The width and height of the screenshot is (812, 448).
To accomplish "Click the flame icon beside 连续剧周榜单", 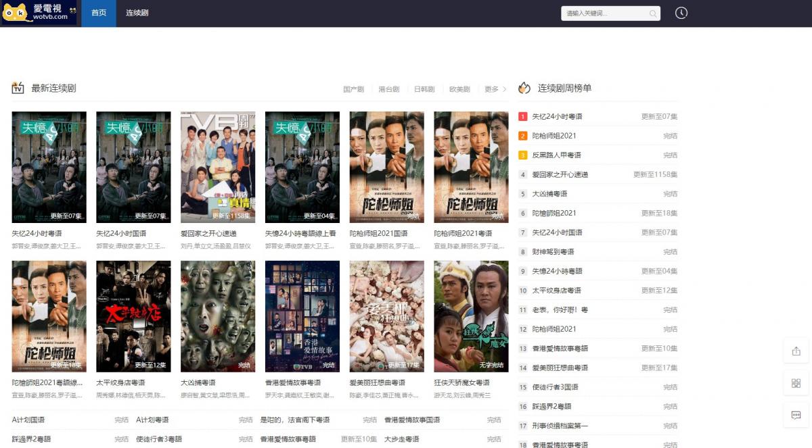I will click(x=524, y=89).
